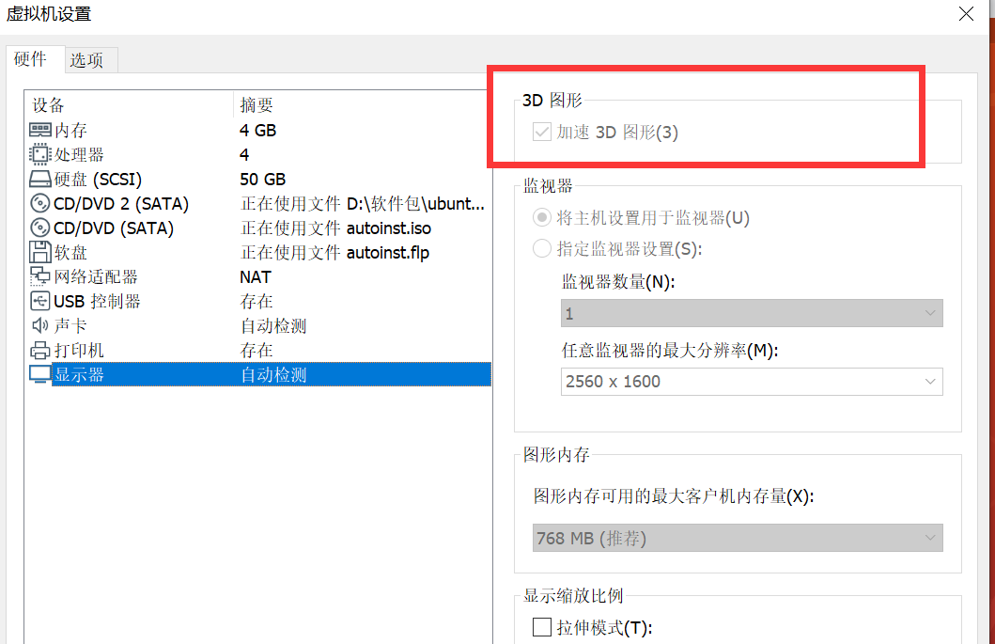Select the 软盘 device row
The width and height of the screenshot is (995, 644).
[x=259, y=252]
